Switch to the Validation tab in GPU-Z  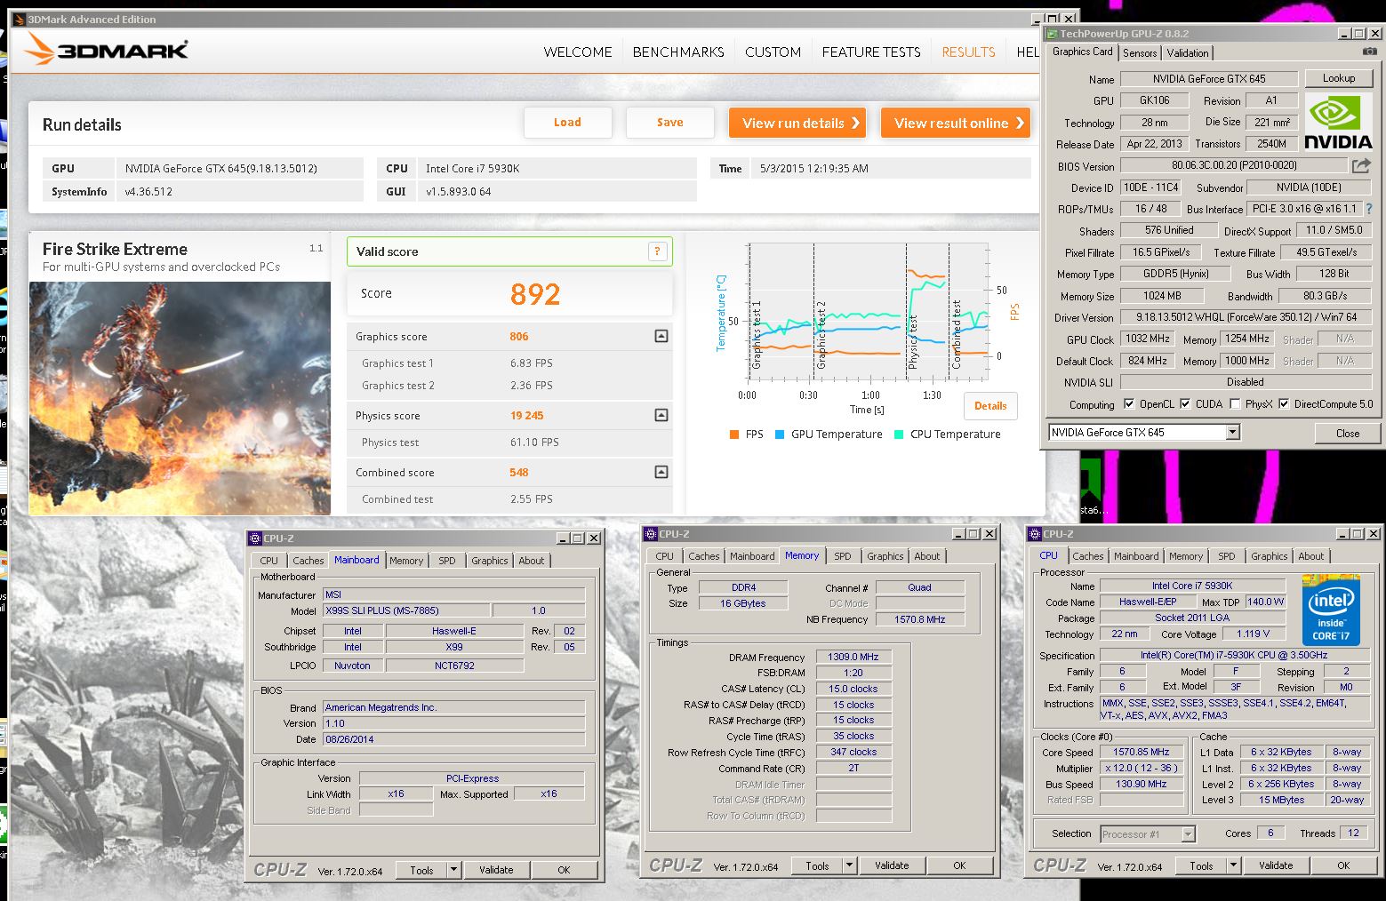(x=1188, y=53)
